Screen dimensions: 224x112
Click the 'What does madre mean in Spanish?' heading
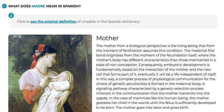44,6
